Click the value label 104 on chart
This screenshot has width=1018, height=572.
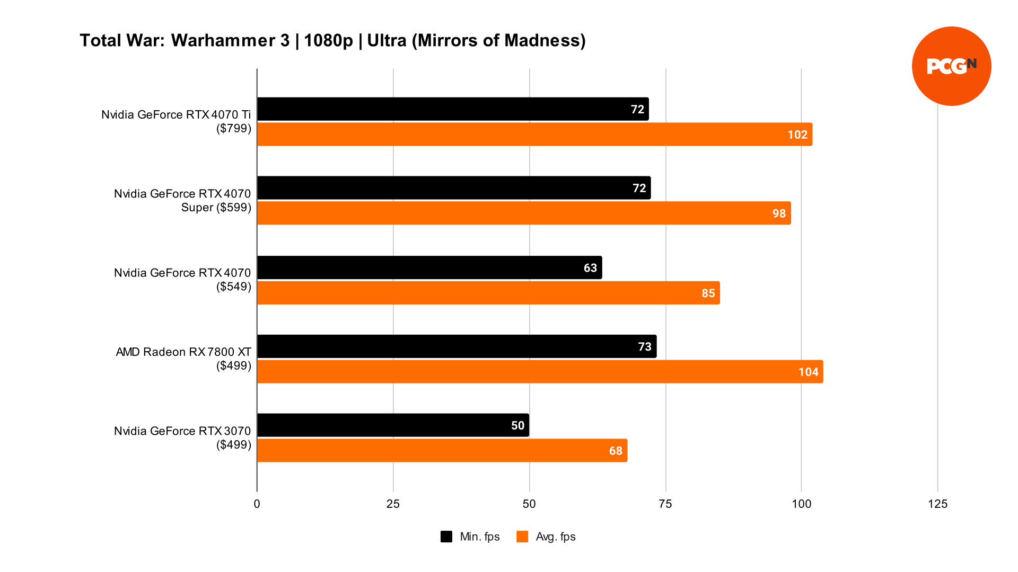(x=803, y=370)
